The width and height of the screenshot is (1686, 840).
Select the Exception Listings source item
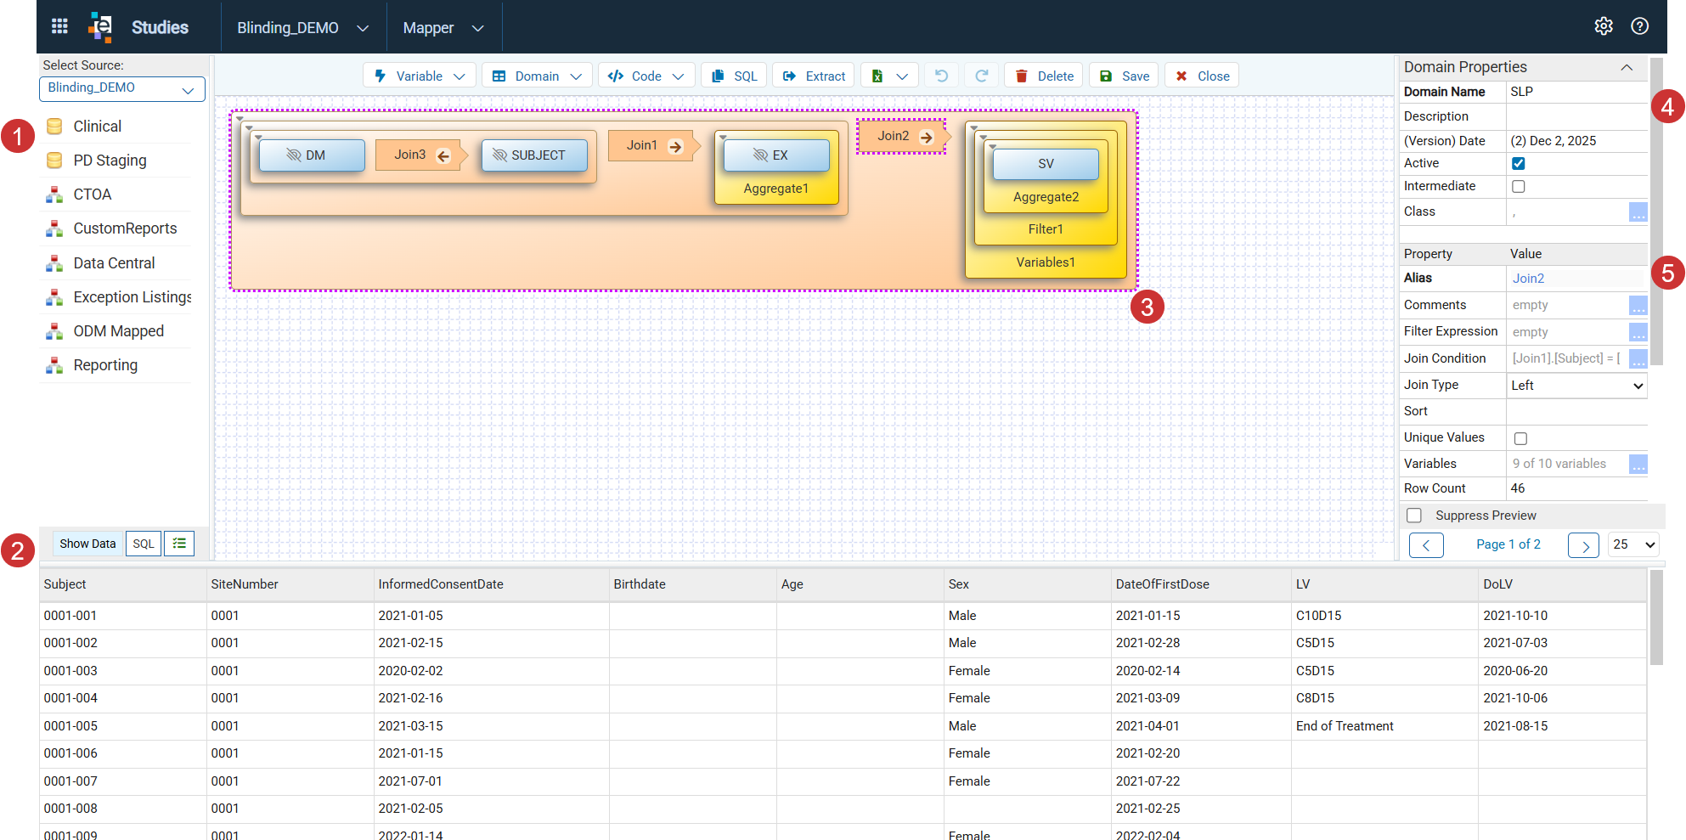click(132, 297)
